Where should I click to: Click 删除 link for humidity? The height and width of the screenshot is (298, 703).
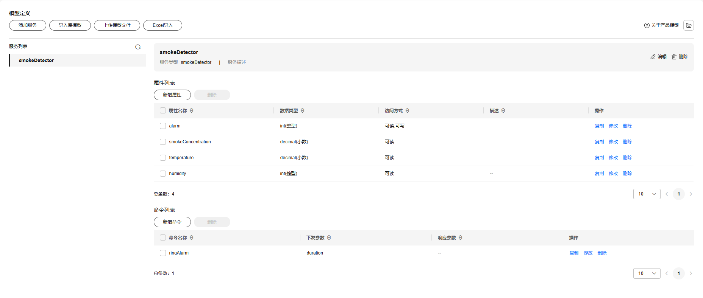click(x=627, y=174)
